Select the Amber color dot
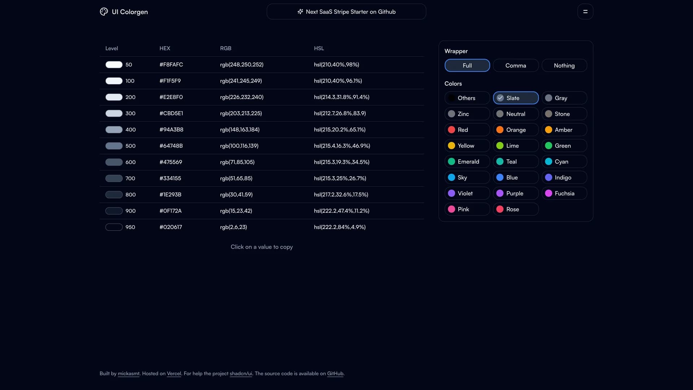693x390 pixels. (548, 130)
